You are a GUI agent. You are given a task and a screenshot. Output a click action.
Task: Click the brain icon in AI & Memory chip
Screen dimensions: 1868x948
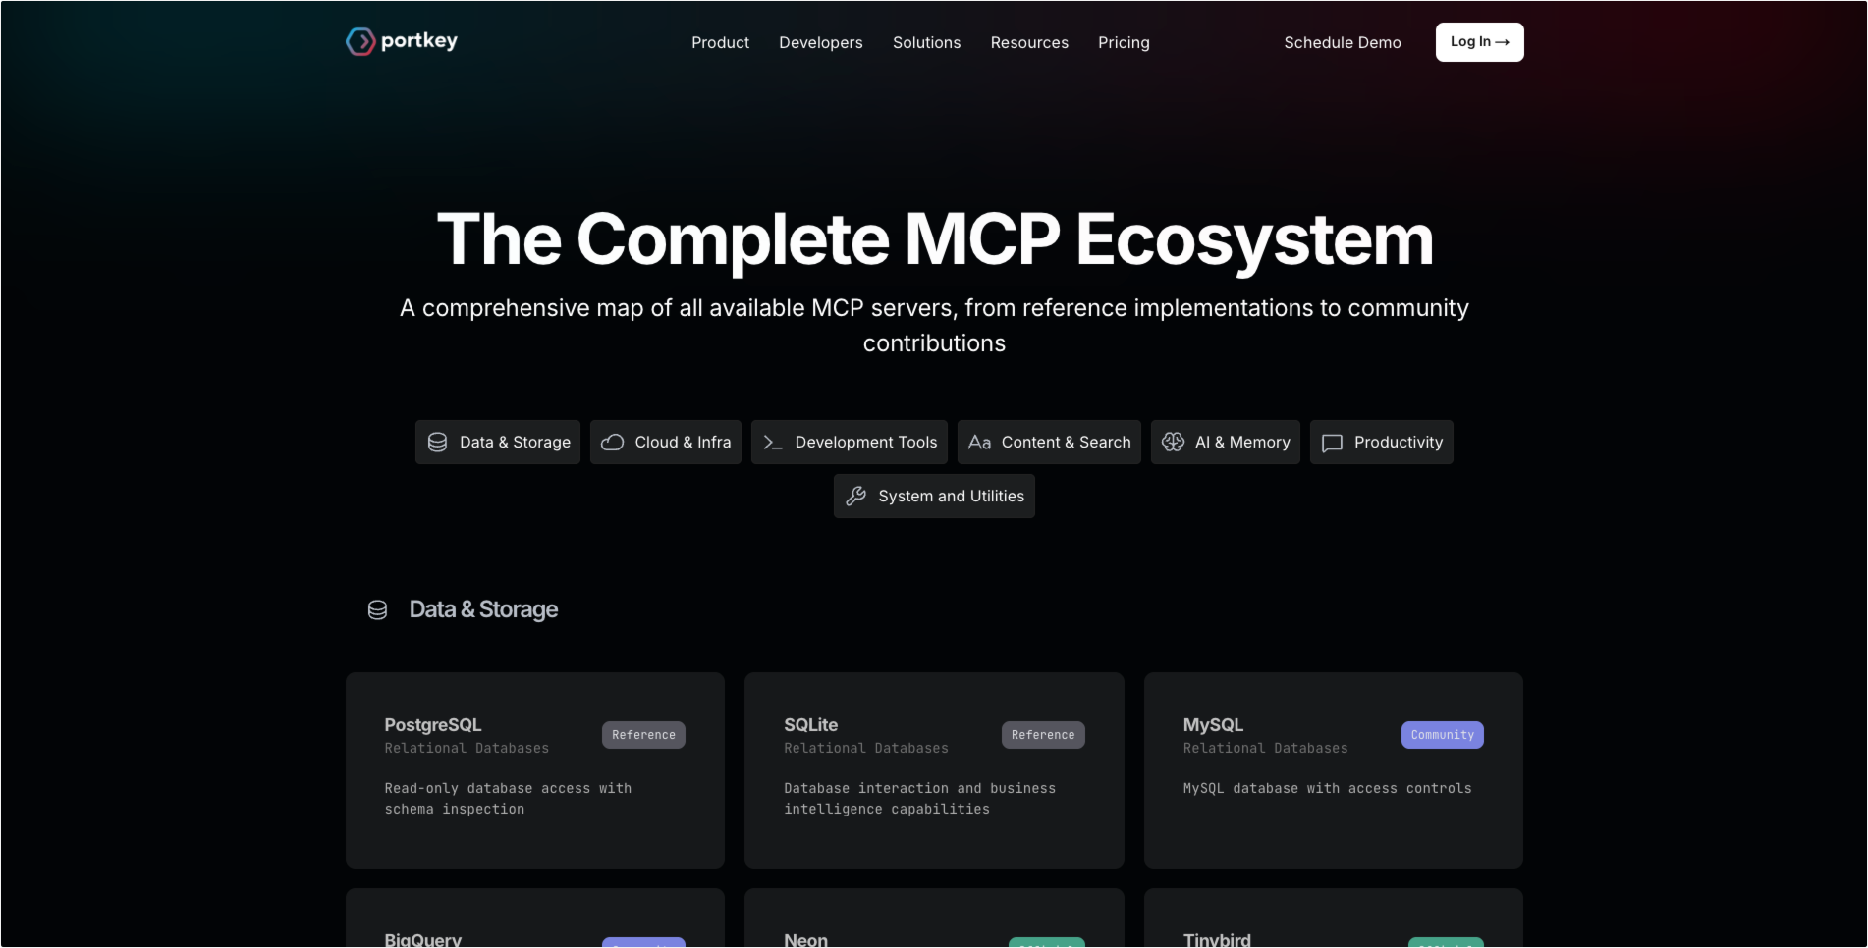tap(1173, 443)
